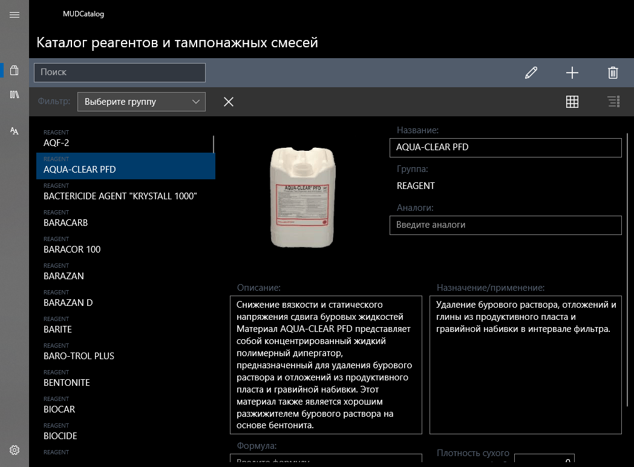
Task: Add a new reagent with plus icon
Action: [x=572, y=73]
